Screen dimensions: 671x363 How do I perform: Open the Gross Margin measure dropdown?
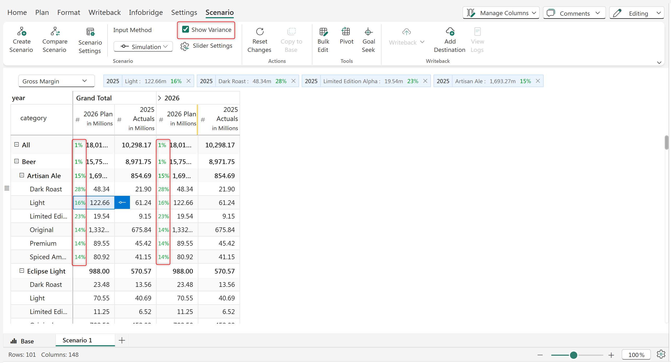[x=56, y=81]
